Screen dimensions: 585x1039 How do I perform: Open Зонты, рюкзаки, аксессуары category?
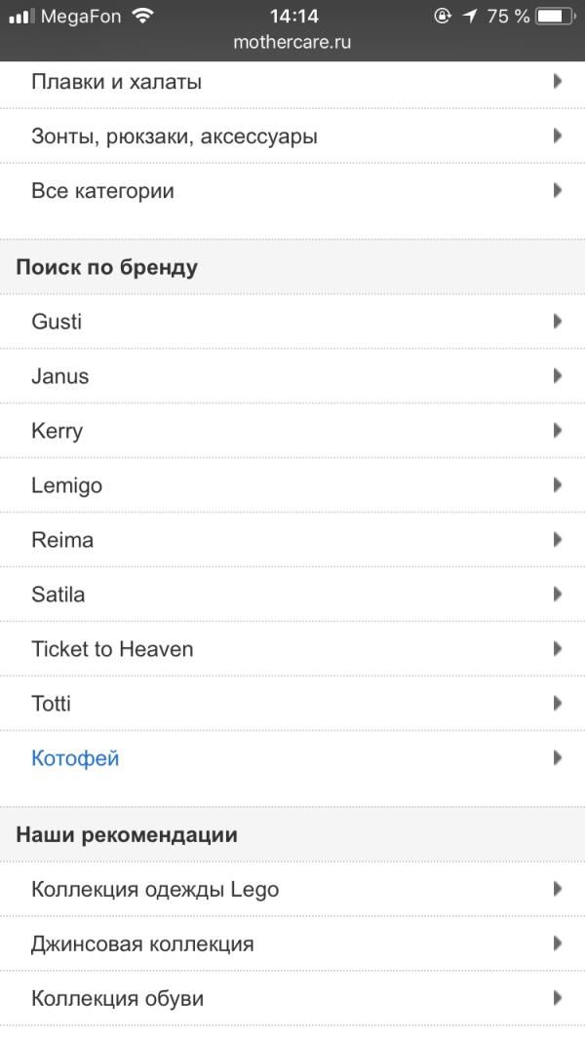(175, 136)
